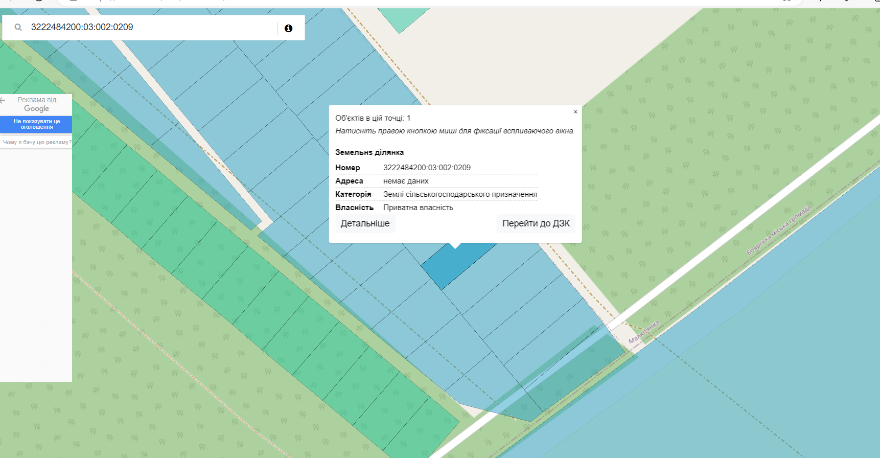This screenshot has width=880, height=458.
Task: Click the Приватна власність ownership value
Action: (x=418, y=208)
